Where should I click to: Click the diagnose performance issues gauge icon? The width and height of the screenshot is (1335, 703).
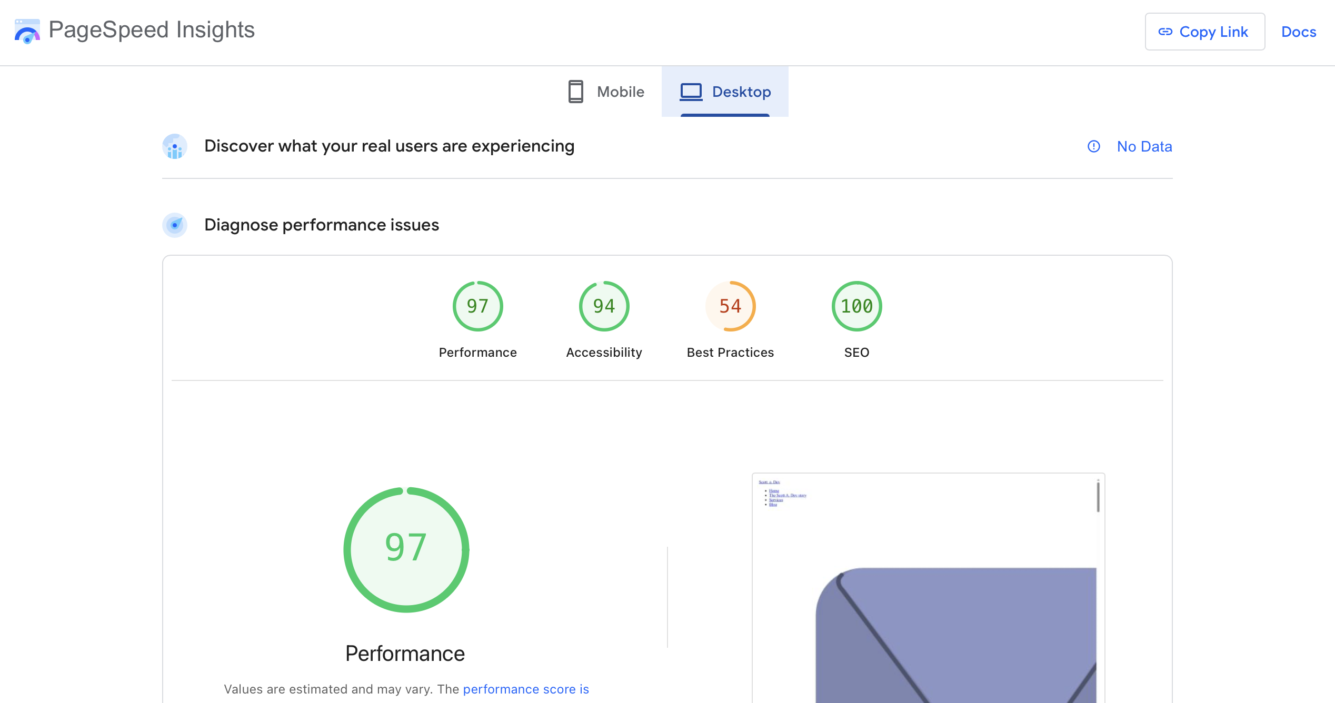pyautogui.click(x=174, y=225)
